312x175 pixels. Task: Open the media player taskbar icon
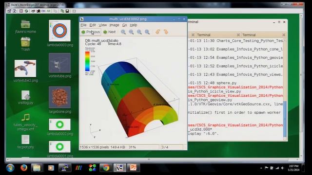pos(51,168)
